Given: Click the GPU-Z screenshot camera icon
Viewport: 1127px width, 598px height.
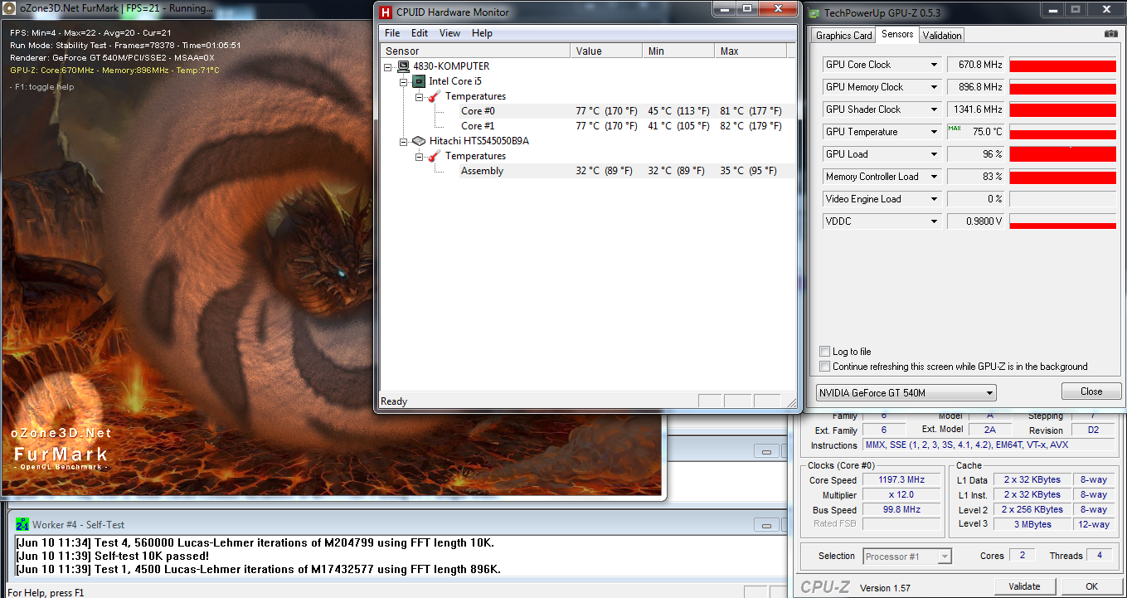Looking at the screenshot, I should point(1110,34).
